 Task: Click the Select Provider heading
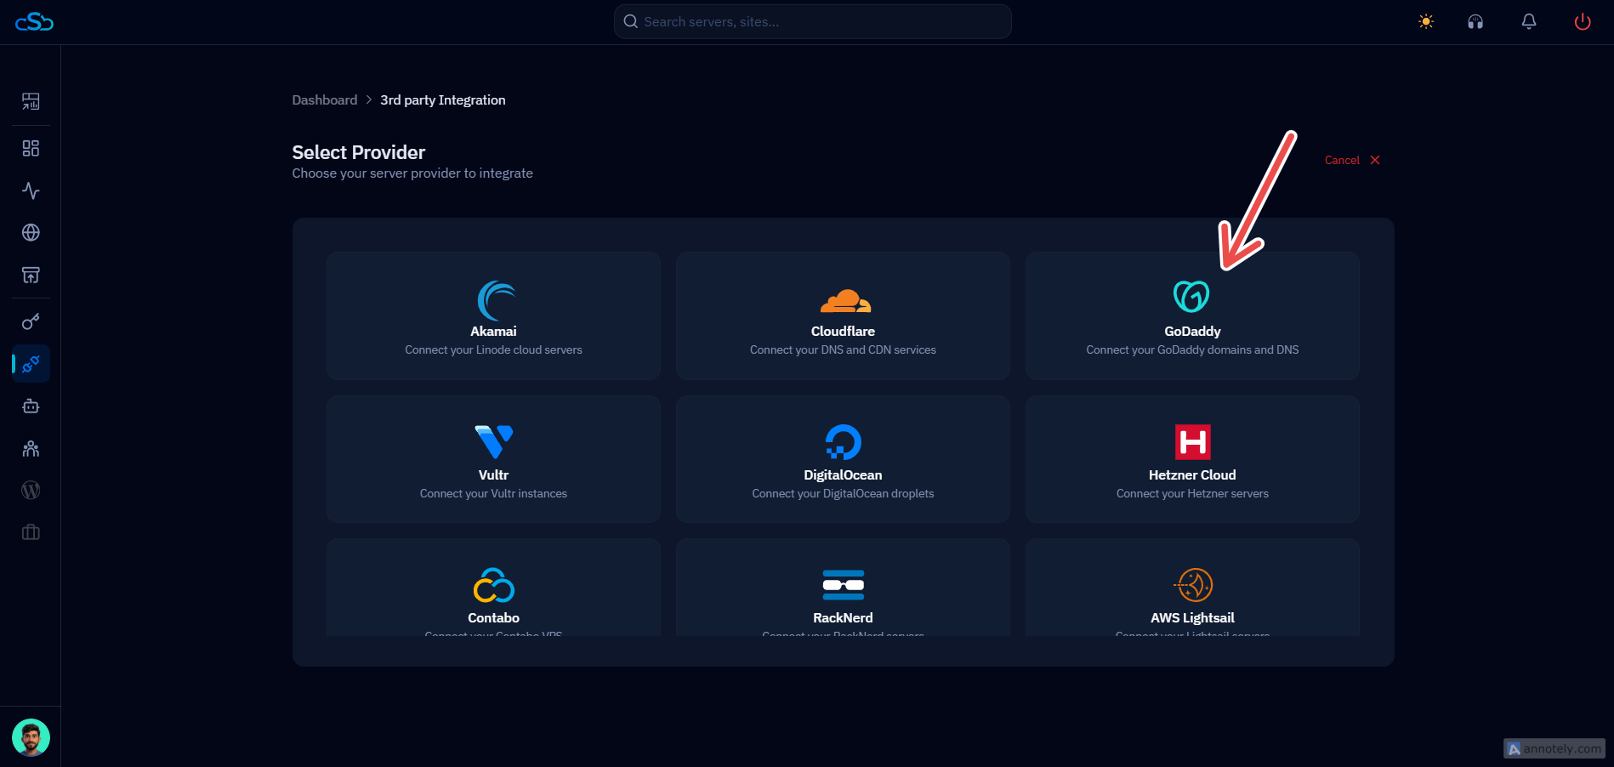pos(359,152)
